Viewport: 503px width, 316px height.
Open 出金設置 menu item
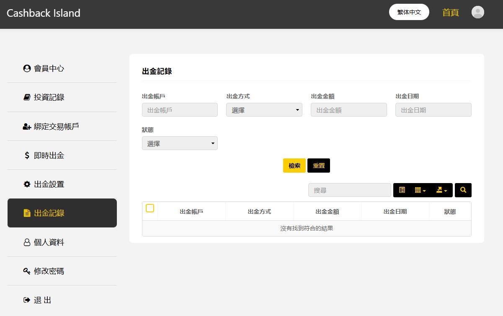click(62, 184)
